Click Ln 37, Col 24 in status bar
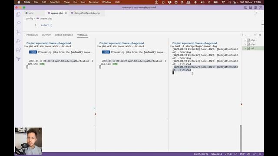This screenshot has height=156, width=278. tap(201, 154)
